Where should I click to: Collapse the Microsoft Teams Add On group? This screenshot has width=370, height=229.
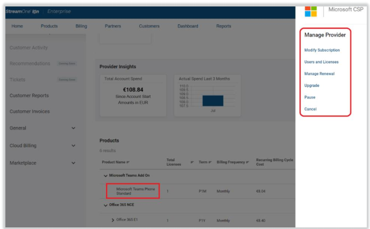click(x=105, y=176)
